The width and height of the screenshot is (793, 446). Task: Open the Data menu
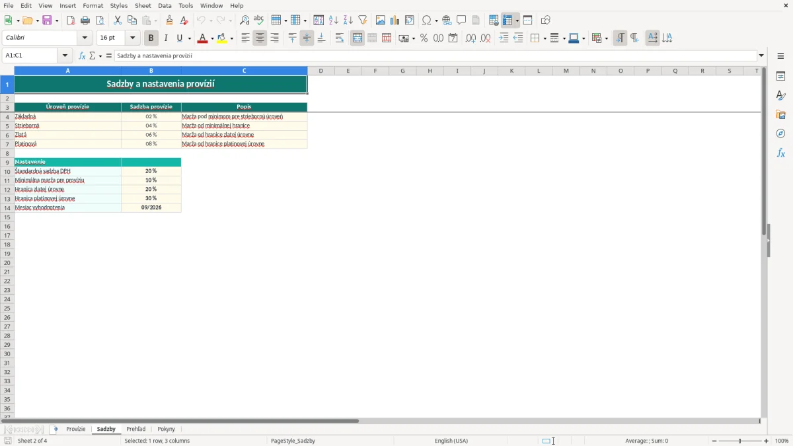[x=165, y=5]
